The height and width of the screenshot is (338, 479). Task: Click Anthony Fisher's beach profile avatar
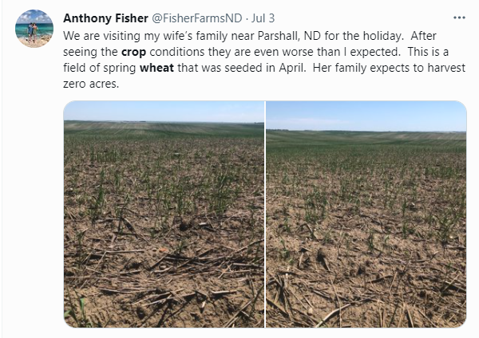(34, 29)
